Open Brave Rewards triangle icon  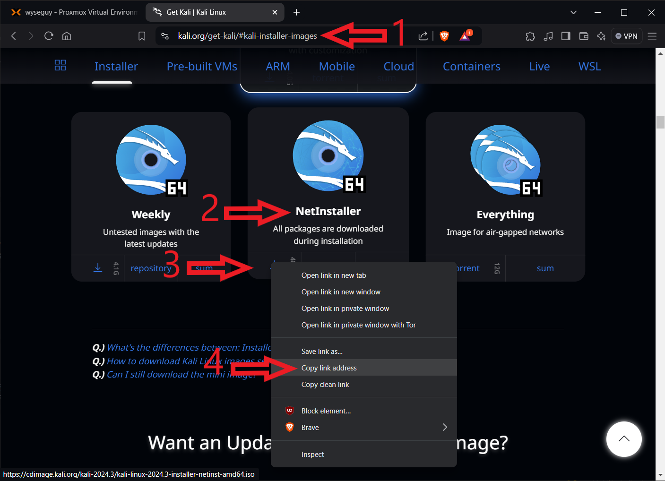[x=465, y=35]
